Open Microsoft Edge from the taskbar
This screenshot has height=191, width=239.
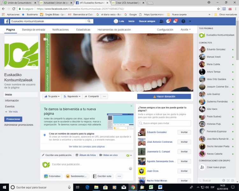tap(87, 187)
